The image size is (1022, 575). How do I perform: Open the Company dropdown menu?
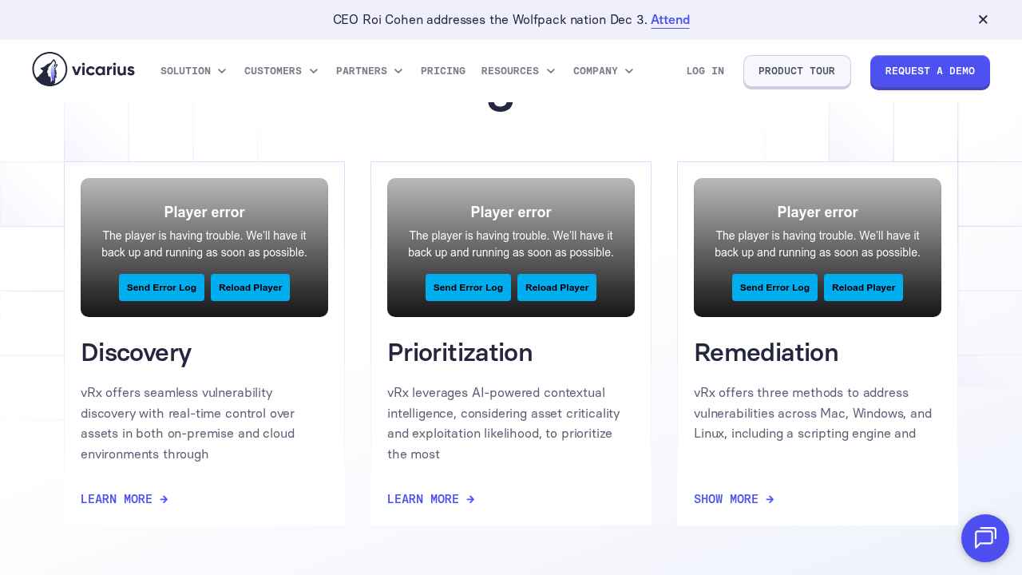point(603,71)
